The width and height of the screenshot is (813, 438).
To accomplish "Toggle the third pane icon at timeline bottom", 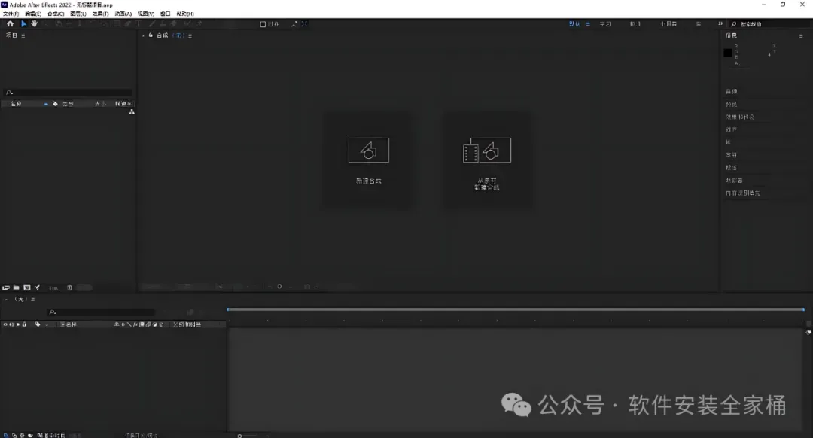I will (x=23, y=436).
